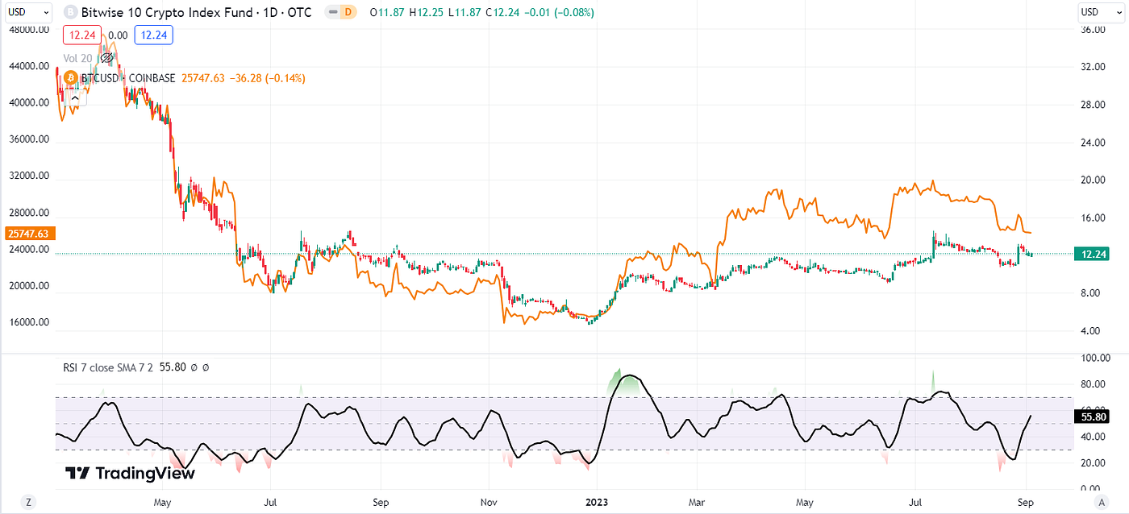
Task: Expand the collapsed legend using the chevron arrow
Action: pyautogui.click(x=73, y=97)
